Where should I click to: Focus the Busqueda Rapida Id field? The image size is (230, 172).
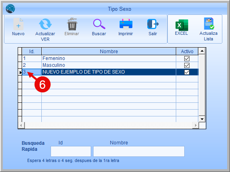71,151
